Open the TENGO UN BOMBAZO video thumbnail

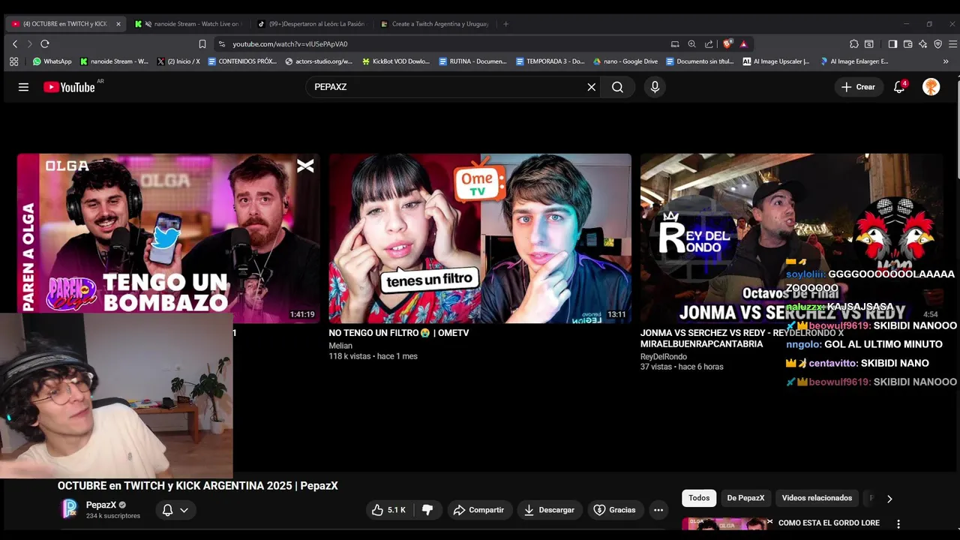point(168,238)
